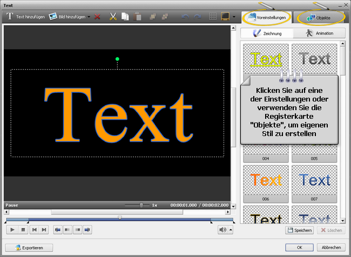Switch to the Objekte tab
Screen dimensions: 351x257
pyautogui.click(x=319, y=17)
